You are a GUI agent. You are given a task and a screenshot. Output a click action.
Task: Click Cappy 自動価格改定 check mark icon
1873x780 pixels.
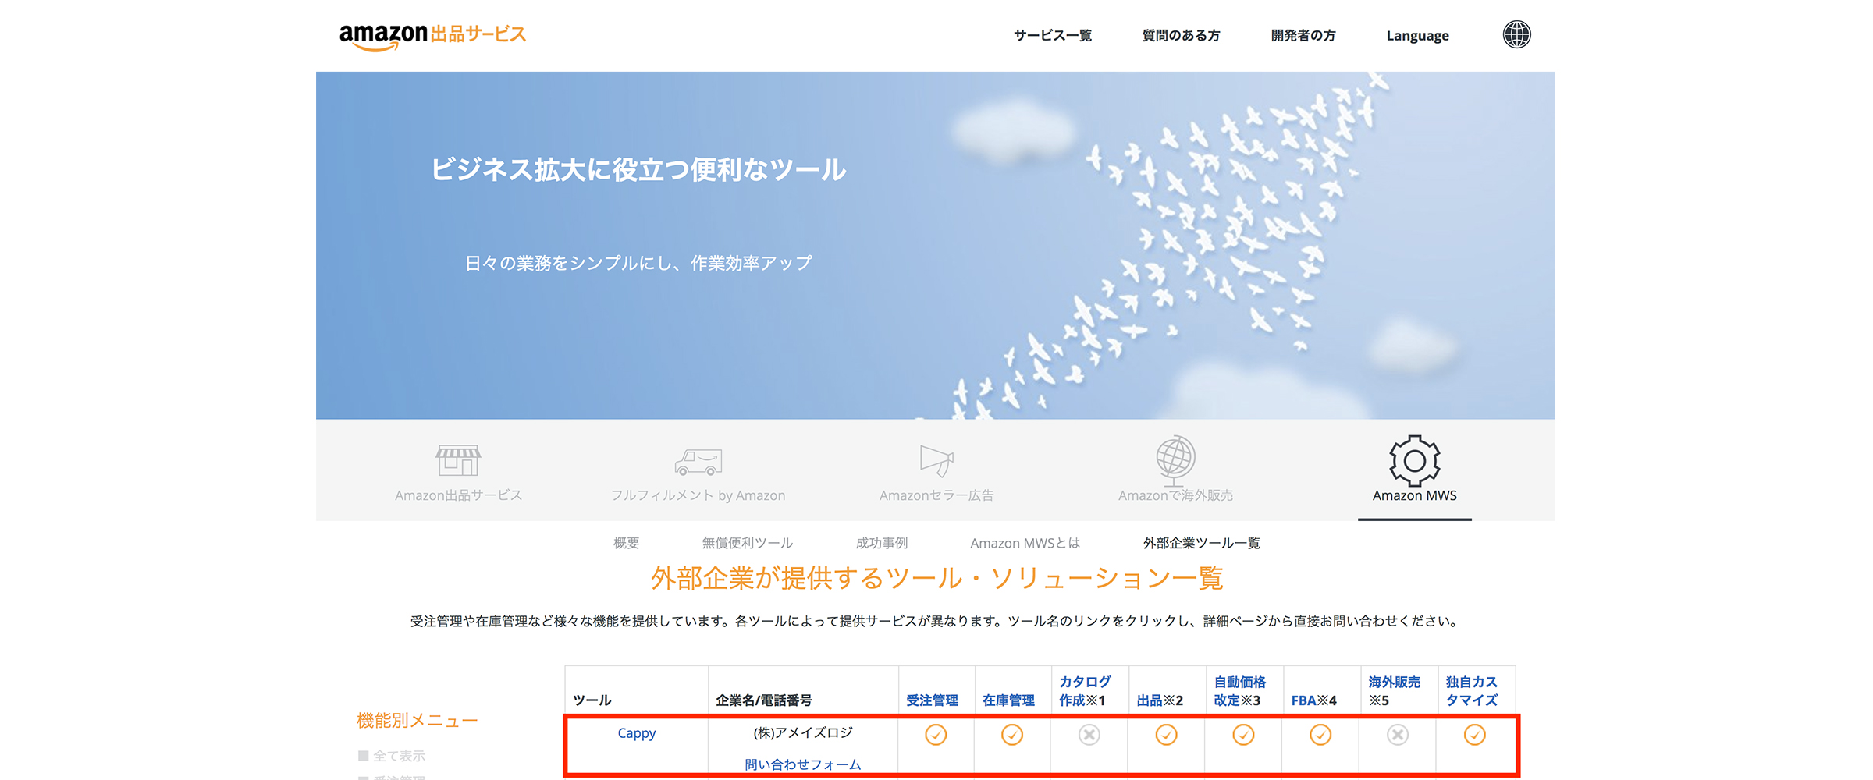[x=1243, y=735]
